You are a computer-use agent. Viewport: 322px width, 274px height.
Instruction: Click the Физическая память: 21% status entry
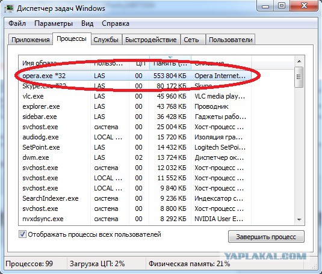tap(190, 264)
